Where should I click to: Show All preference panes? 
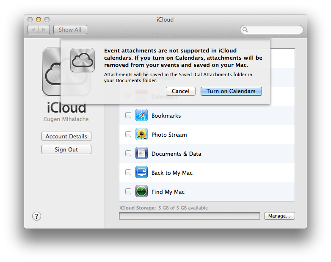pyautogui.click(x=70, y=30)
